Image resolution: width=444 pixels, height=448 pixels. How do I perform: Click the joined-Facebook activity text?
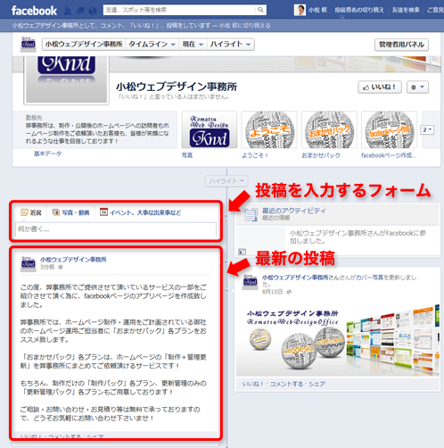pyautogui.click(x=358, y=236)
